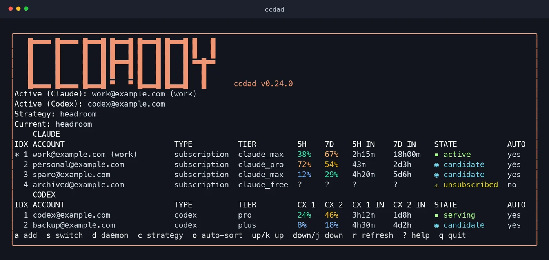Select the work@example.com (work) account row
549x260 pixels.
pos(270,155)
